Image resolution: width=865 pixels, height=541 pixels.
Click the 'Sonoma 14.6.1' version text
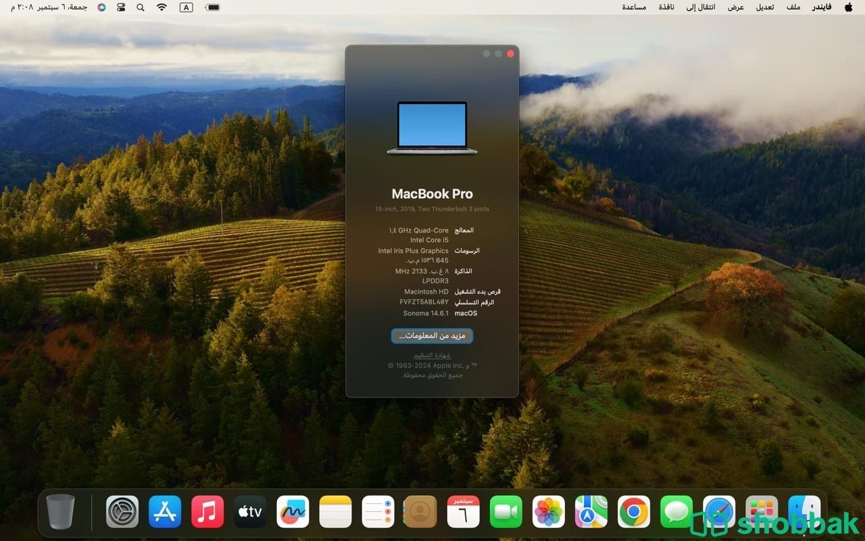point(426,313)
